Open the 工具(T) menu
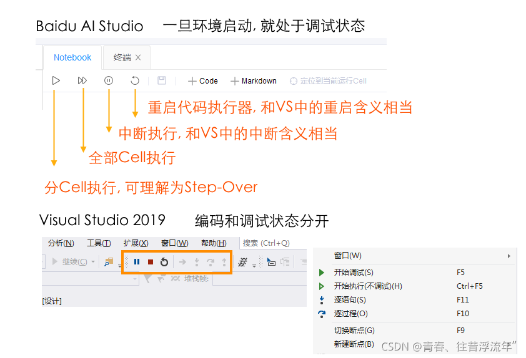The image size is (526, 358). pos(99,243)
